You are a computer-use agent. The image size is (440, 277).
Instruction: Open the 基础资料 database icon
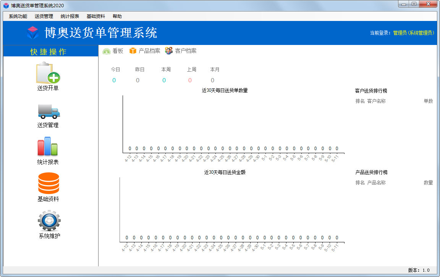point(49,183)
